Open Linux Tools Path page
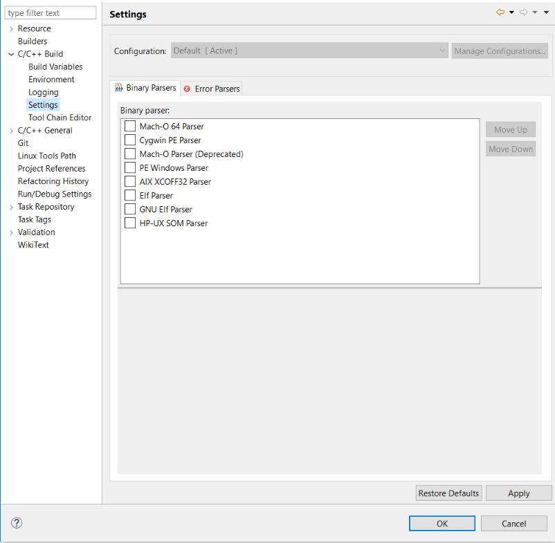The height and width of the screenshot is (543, 555). click(47, 156)
